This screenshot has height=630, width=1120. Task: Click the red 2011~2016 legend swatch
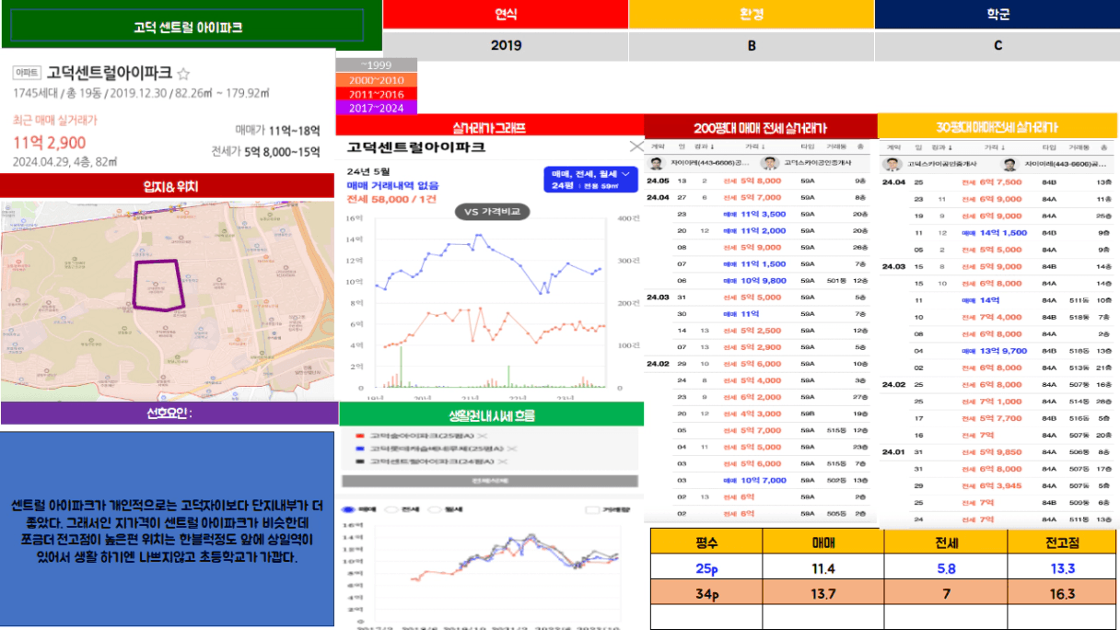tap(376, 94)
